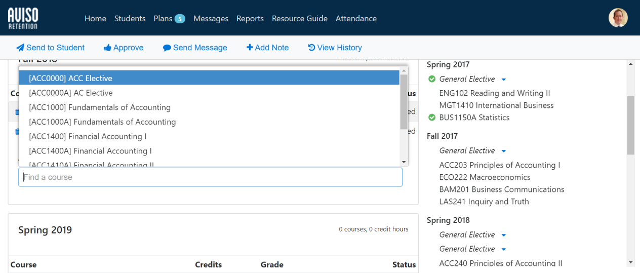Click the course list scrollbar up arrow
640x273 pixels.
[404, 71]
